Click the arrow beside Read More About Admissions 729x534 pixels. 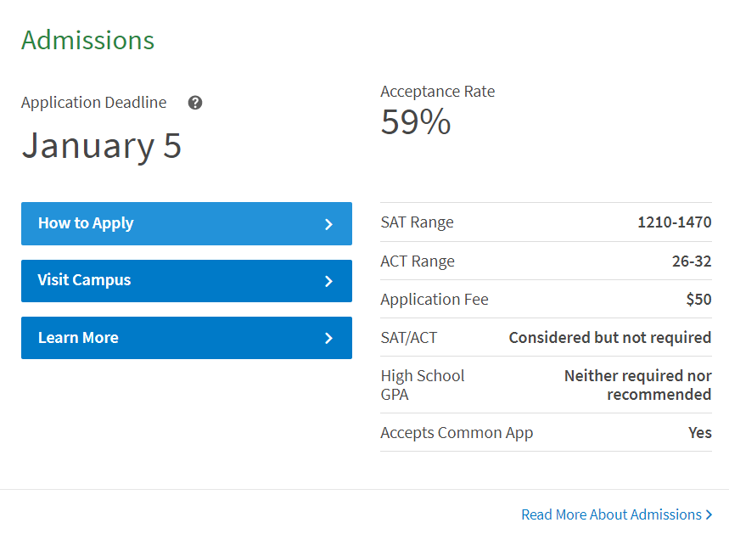(709, 514)
